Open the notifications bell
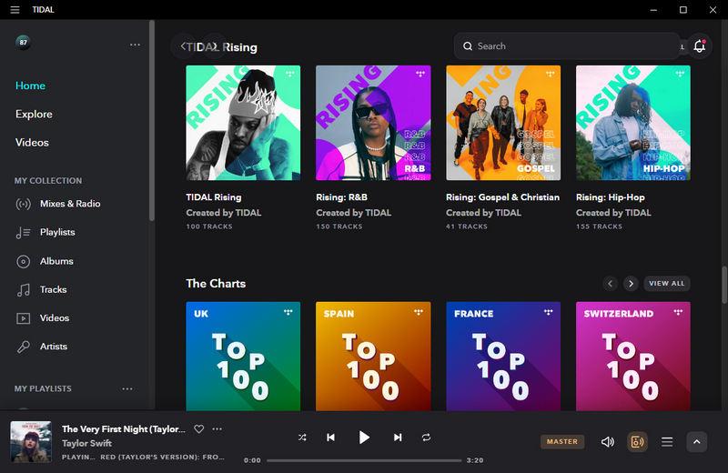Viewport: 728px width, 473px height. [699, 46]
